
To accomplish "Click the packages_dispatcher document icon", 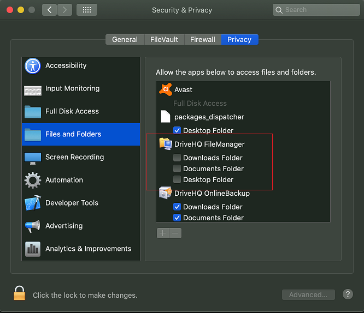I will (x=166, y=117).
